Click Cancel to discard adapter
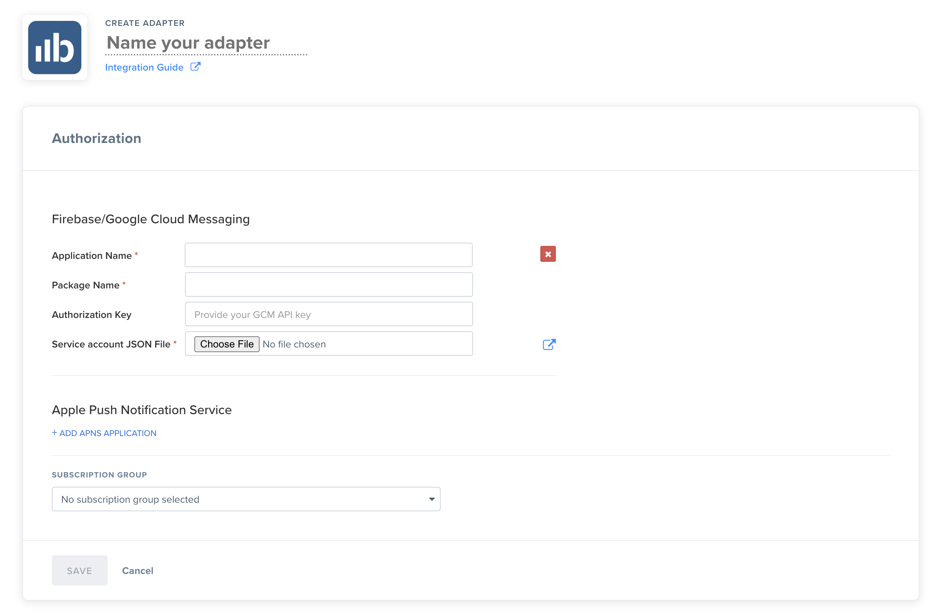The image size is (936, 615). [x=137, y=571]
